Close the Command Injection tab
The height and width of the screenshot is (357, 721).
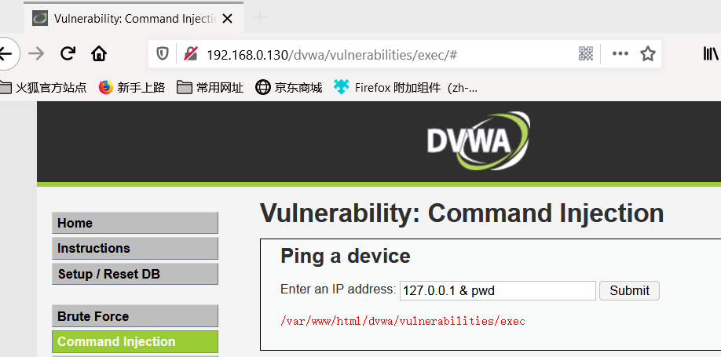[x=227, y=19]
